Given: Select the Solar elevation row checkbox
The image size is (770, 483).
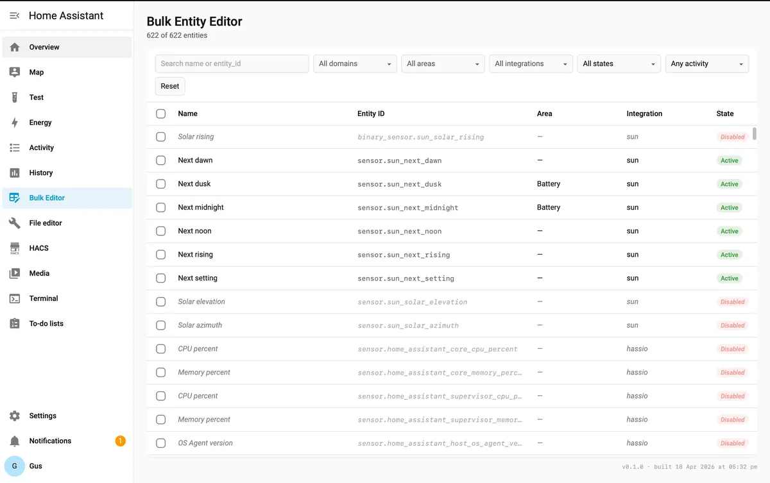Looking at the screenshot, I should 160,301.
